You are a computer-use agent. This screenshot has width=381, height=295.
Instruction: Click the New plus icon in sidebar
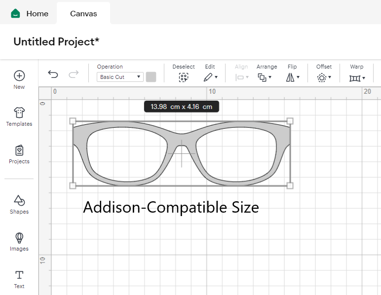(19, 76)
